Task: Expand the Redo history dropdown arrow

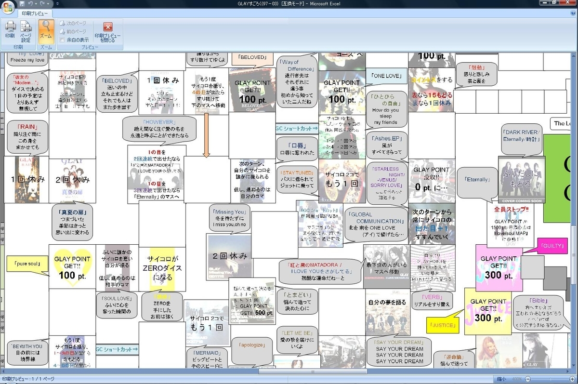Action: (x=48, y=3)
